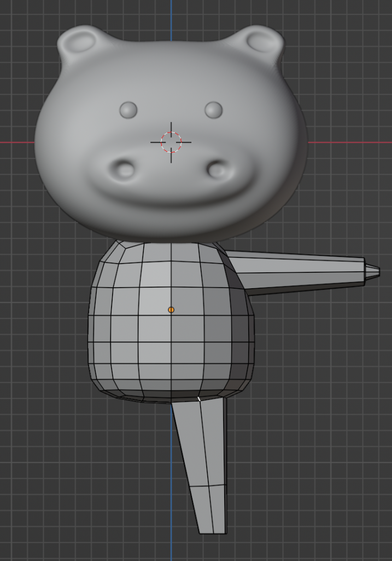The image size is (392, 561).
Task: Select the orange origin point on the body
Action: click(171, 310)
